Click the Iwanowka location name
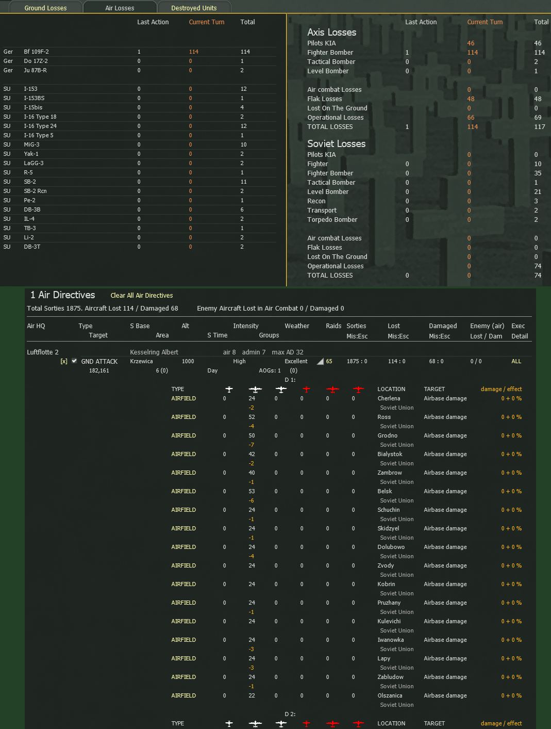 pos(391,640)
